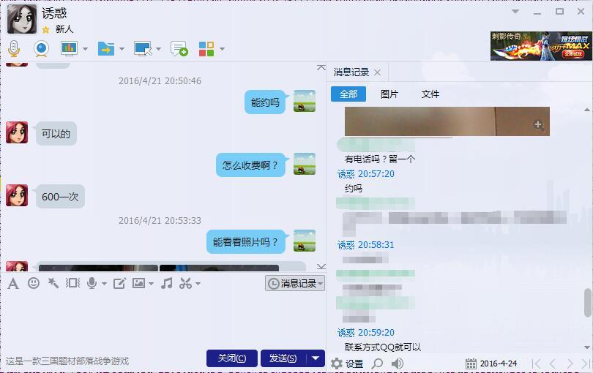Image resolution: width=593 pixels, height=373 pixels.
Task: Open the font settings A icon
Action: point(13,283)
